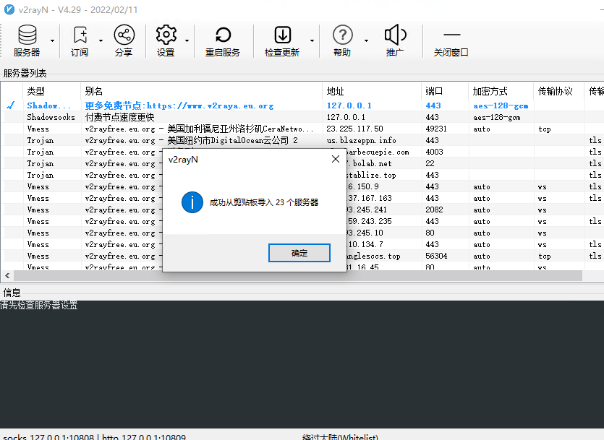Click the socks 127.0.0.1:10808 status text
604x440 pixels.
coord(48,437)
